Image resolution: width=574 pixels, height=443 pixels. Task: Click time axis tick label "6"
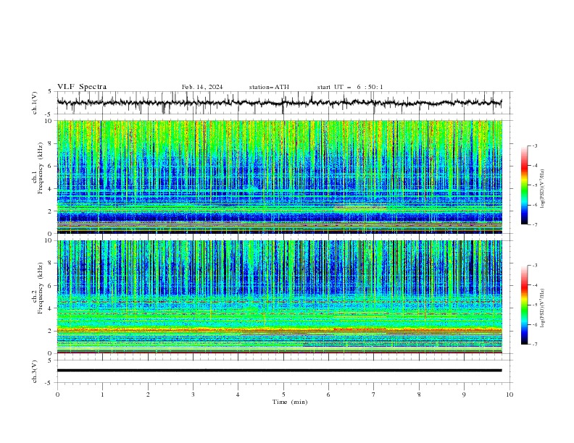[328, 395]
